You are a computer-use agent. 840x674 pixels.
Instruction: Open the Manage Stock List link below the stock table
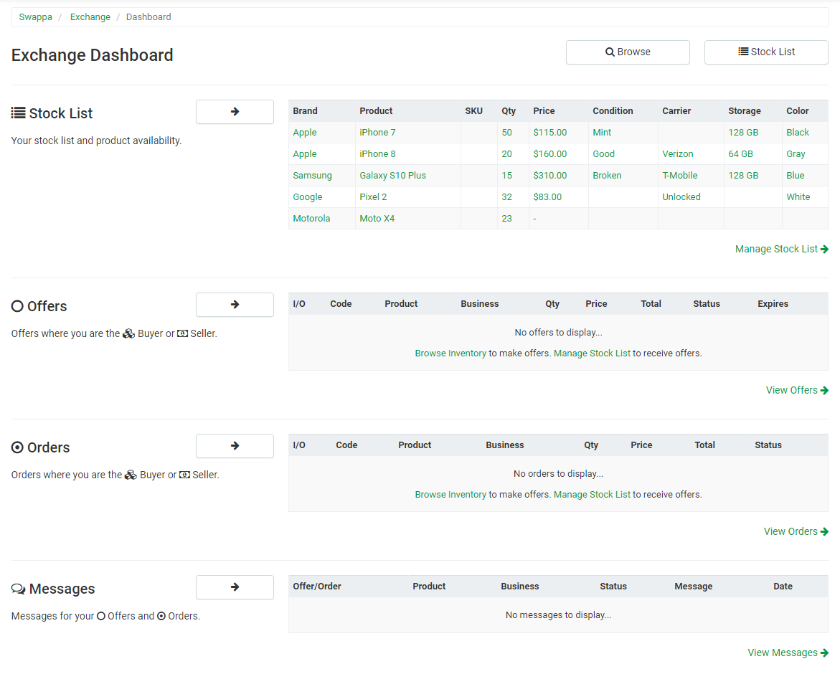pyautogui.click(x=782, y=249)
